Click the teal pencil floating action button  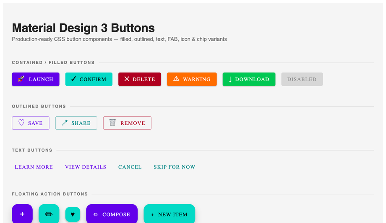[x=49, y=214]
